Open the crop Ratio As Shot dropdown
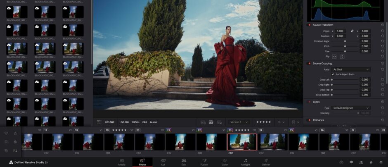Viewport: 388px width, 167px height. pos(351,69)
